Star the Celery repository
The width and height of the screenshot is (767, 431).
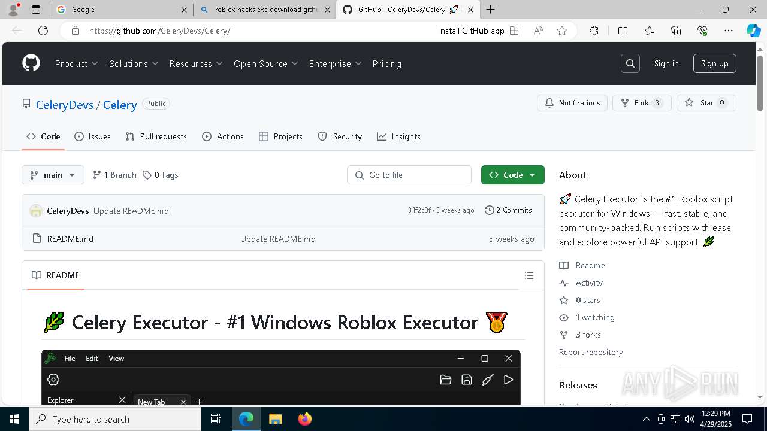(706, 103)
